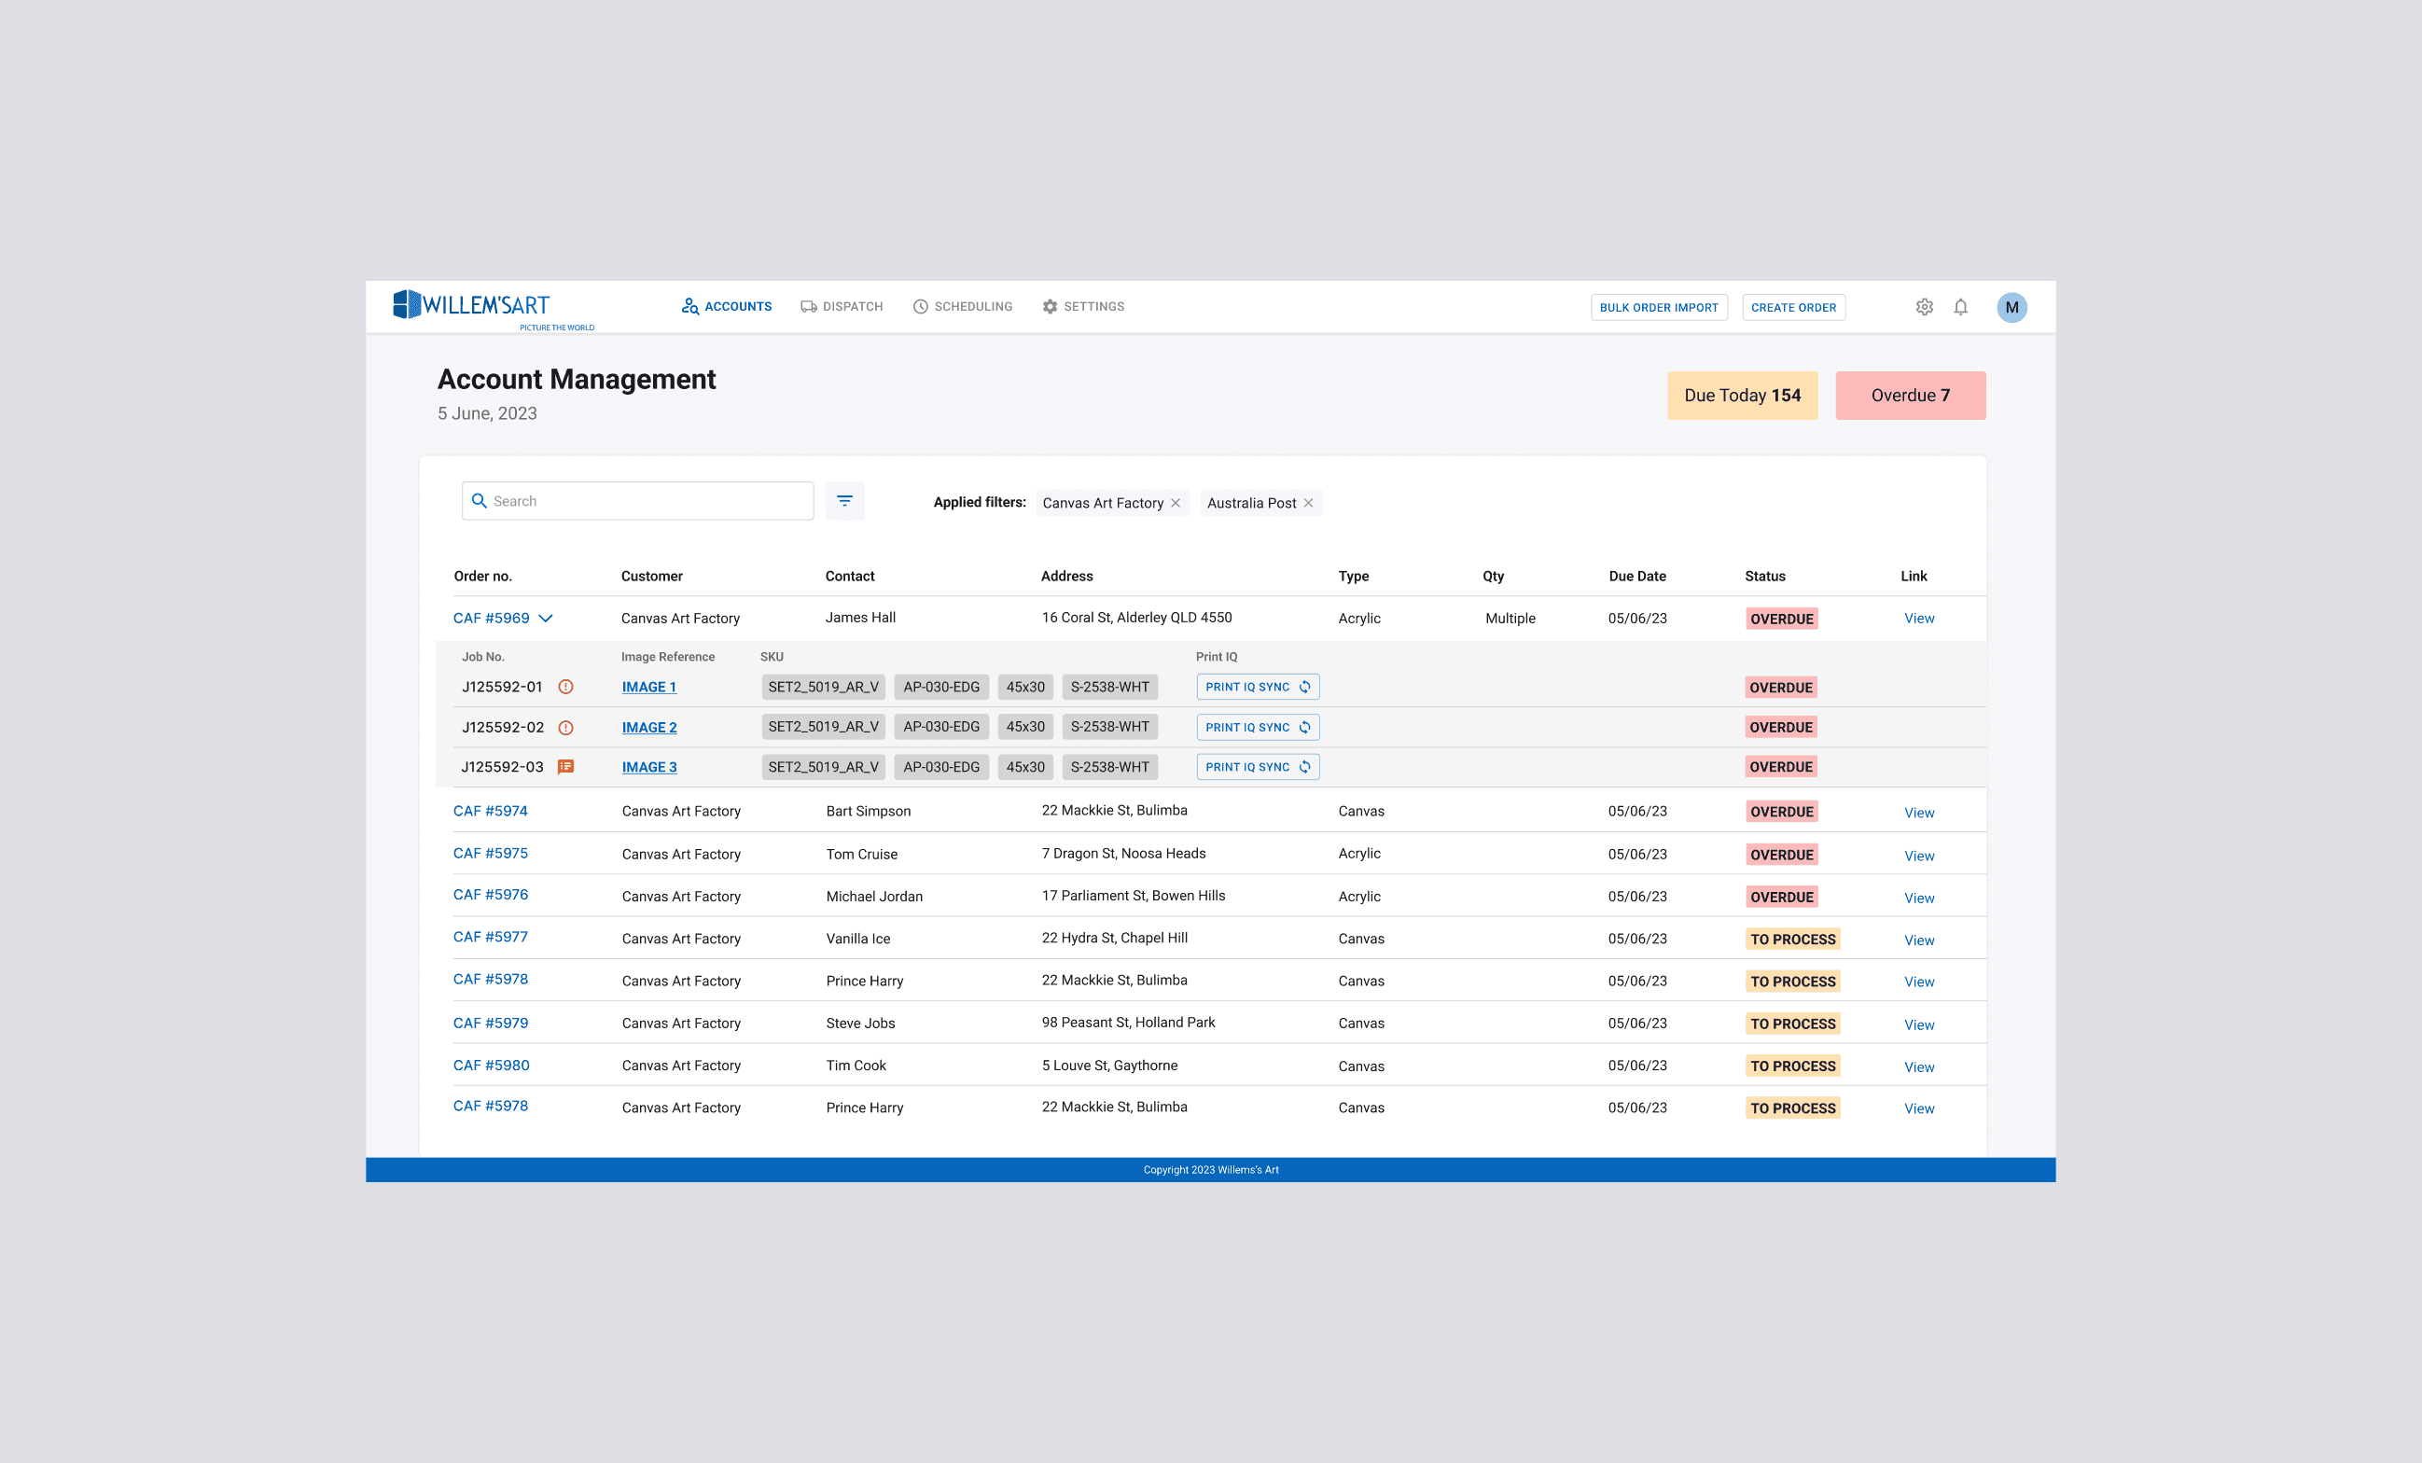
Task: Click OVERDUE status badge for CAF #5969
Action: pos(1781,619)
